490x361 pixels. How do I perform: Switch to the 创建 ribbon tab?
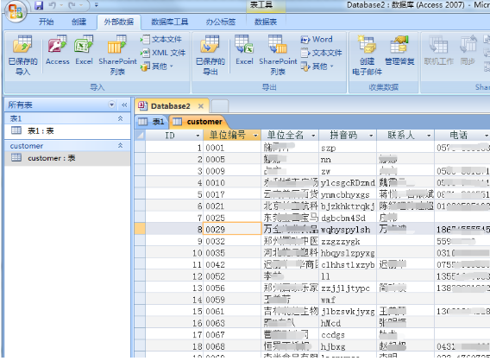tap(79, 22)
